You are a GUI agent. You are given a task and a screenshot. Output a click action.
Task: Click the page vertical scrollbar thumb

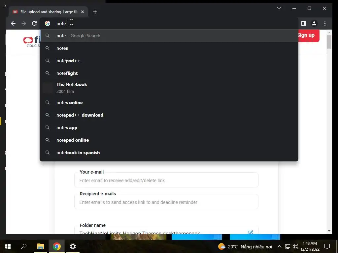click(x=329, y=42)
